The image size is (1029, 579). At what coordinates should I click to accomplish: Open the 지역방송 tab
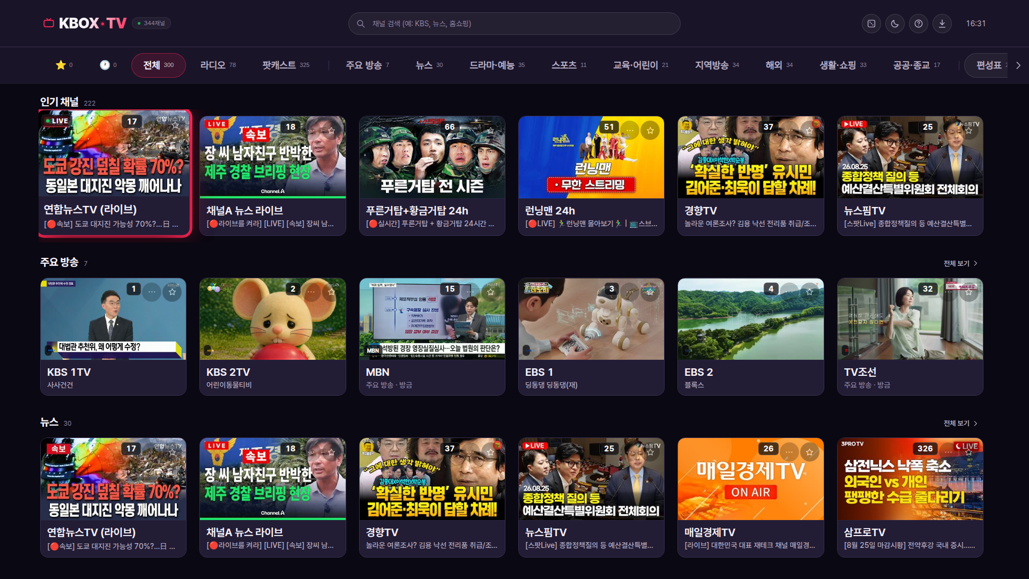point(717,65)
